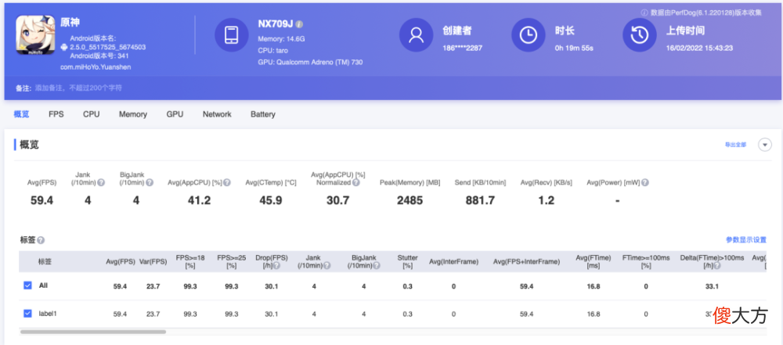
Task: Click the upload time history icon
Action: (x=640, y=35)
